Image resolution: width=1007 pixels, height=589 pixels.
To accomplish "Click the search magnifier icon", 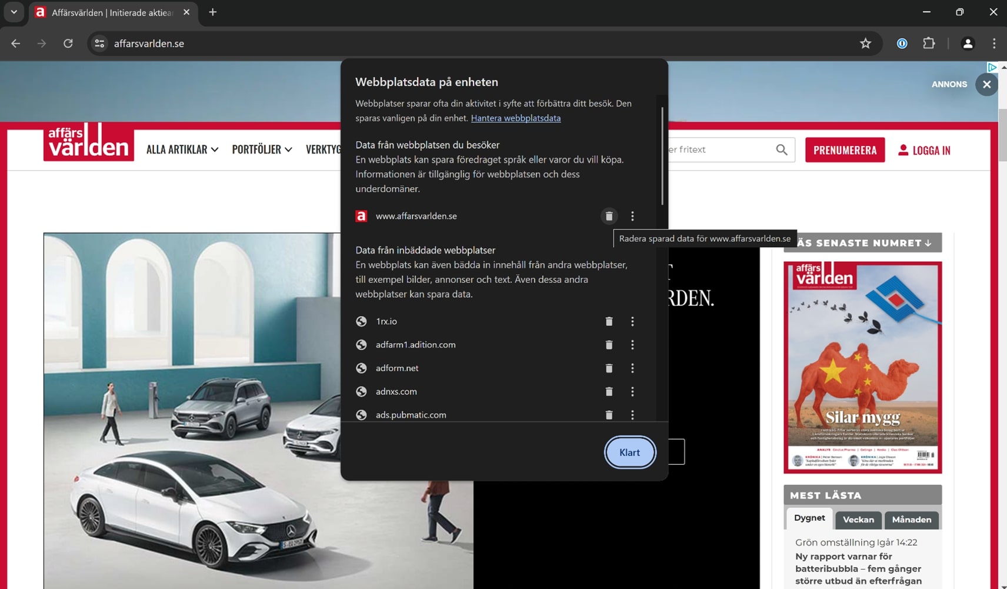I will [781, 150].
